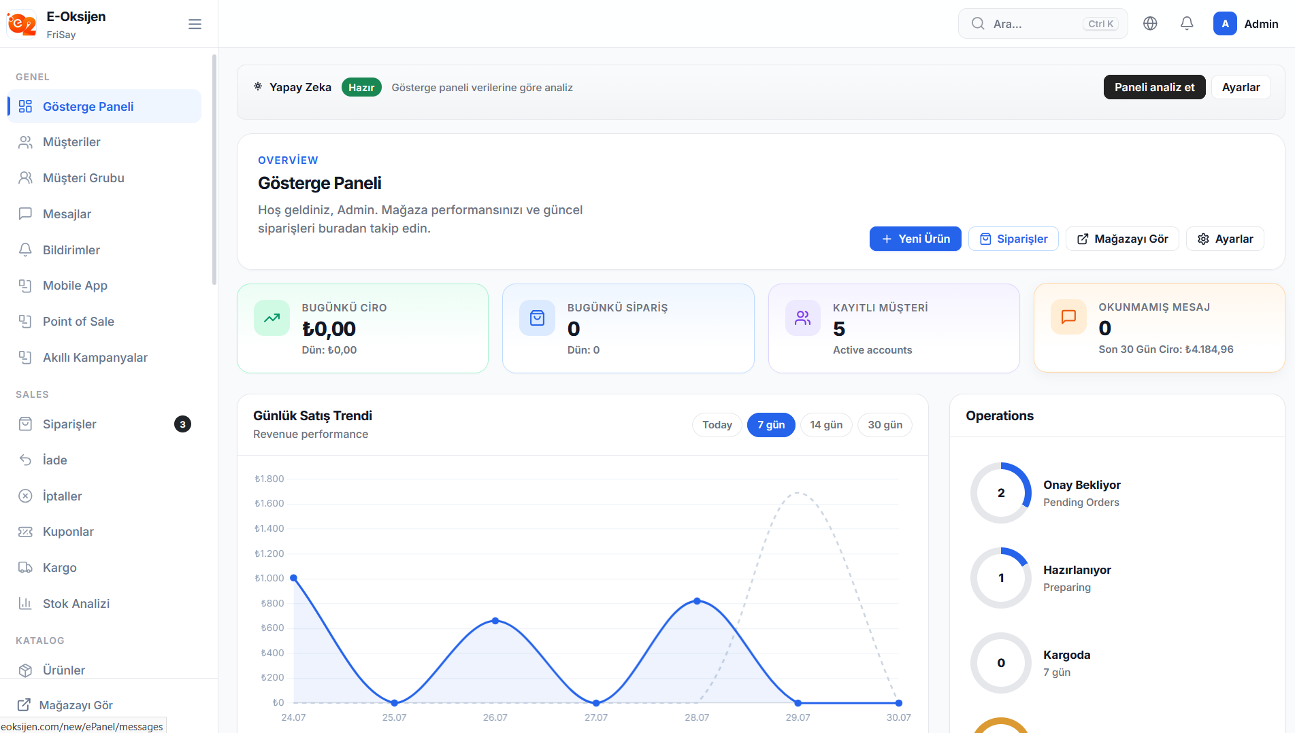Click the 'Operations' heading

[x=1000, y=415]
